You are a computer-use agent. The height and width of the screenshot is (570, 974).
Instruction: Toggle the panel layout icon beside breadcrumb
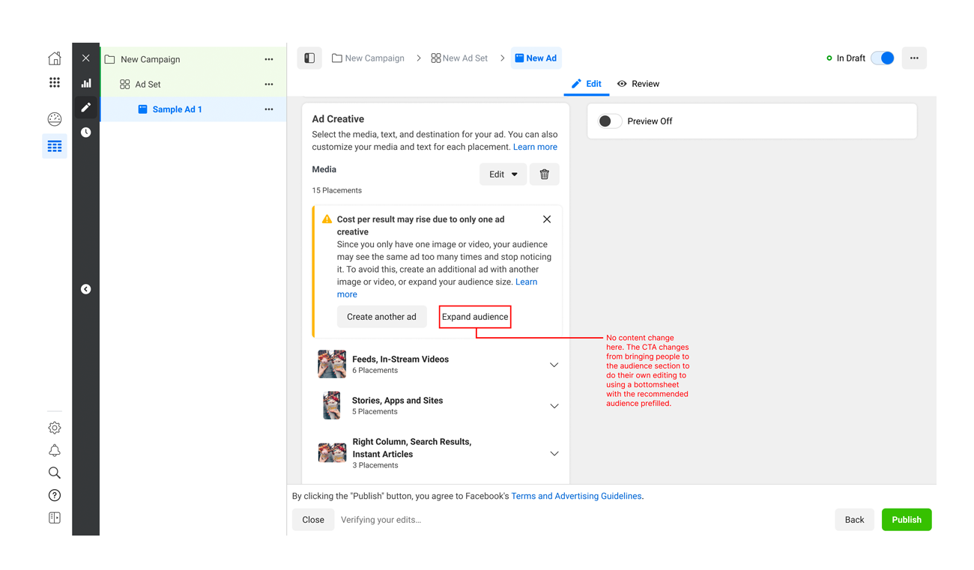309,58
